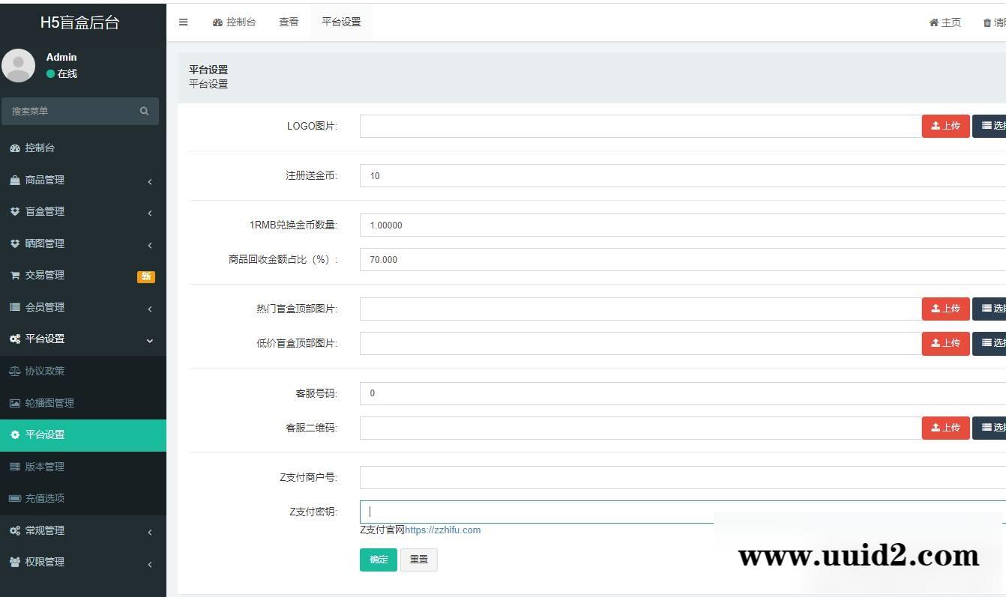Click the Admin user avatar

pos(19,65)
